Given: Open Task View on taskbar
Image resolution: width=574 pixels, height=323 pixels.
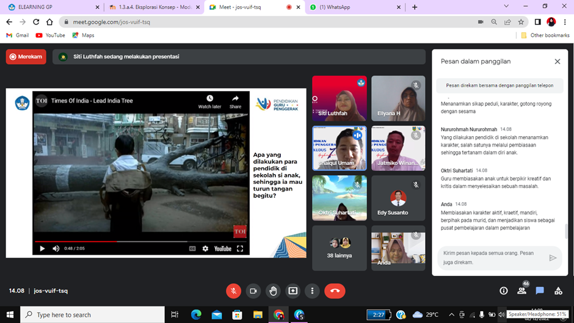Looking at the screenshot, I should point(175,314).
